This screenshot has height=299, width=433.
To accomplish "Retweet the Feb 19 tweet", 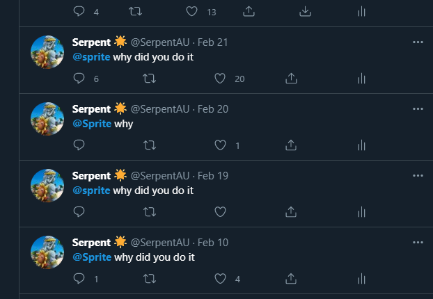I will point(148,211).
